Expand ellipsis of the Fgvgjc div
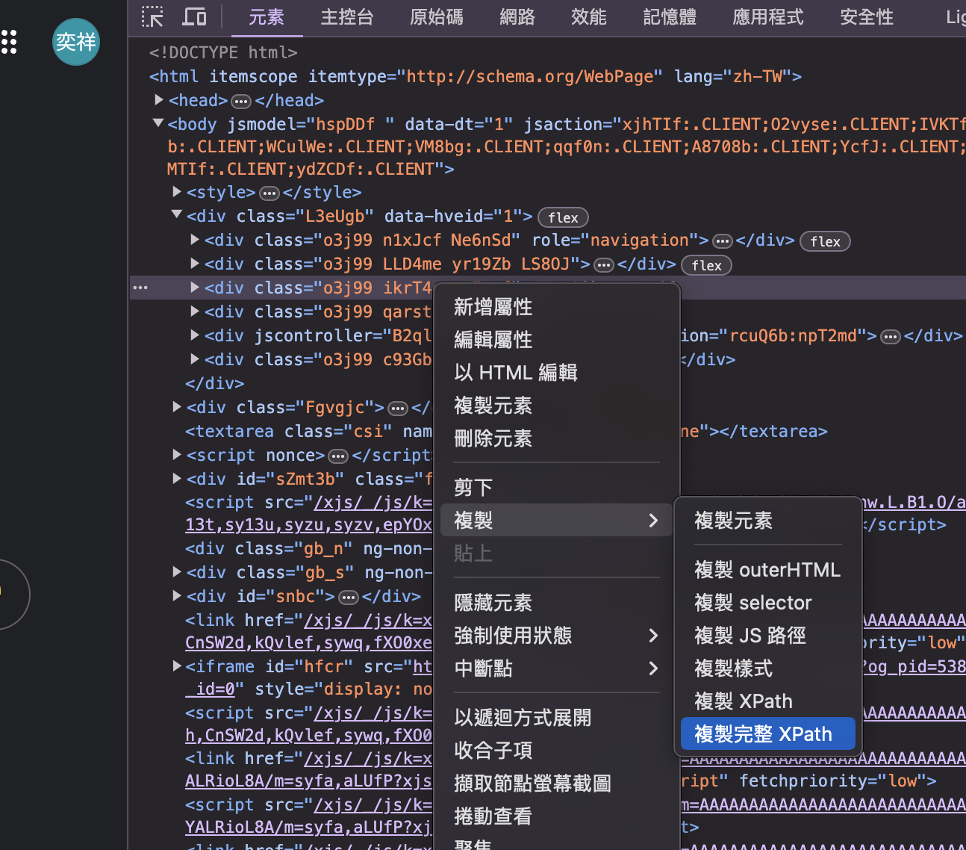966x850 pixels. pos(398,409)
